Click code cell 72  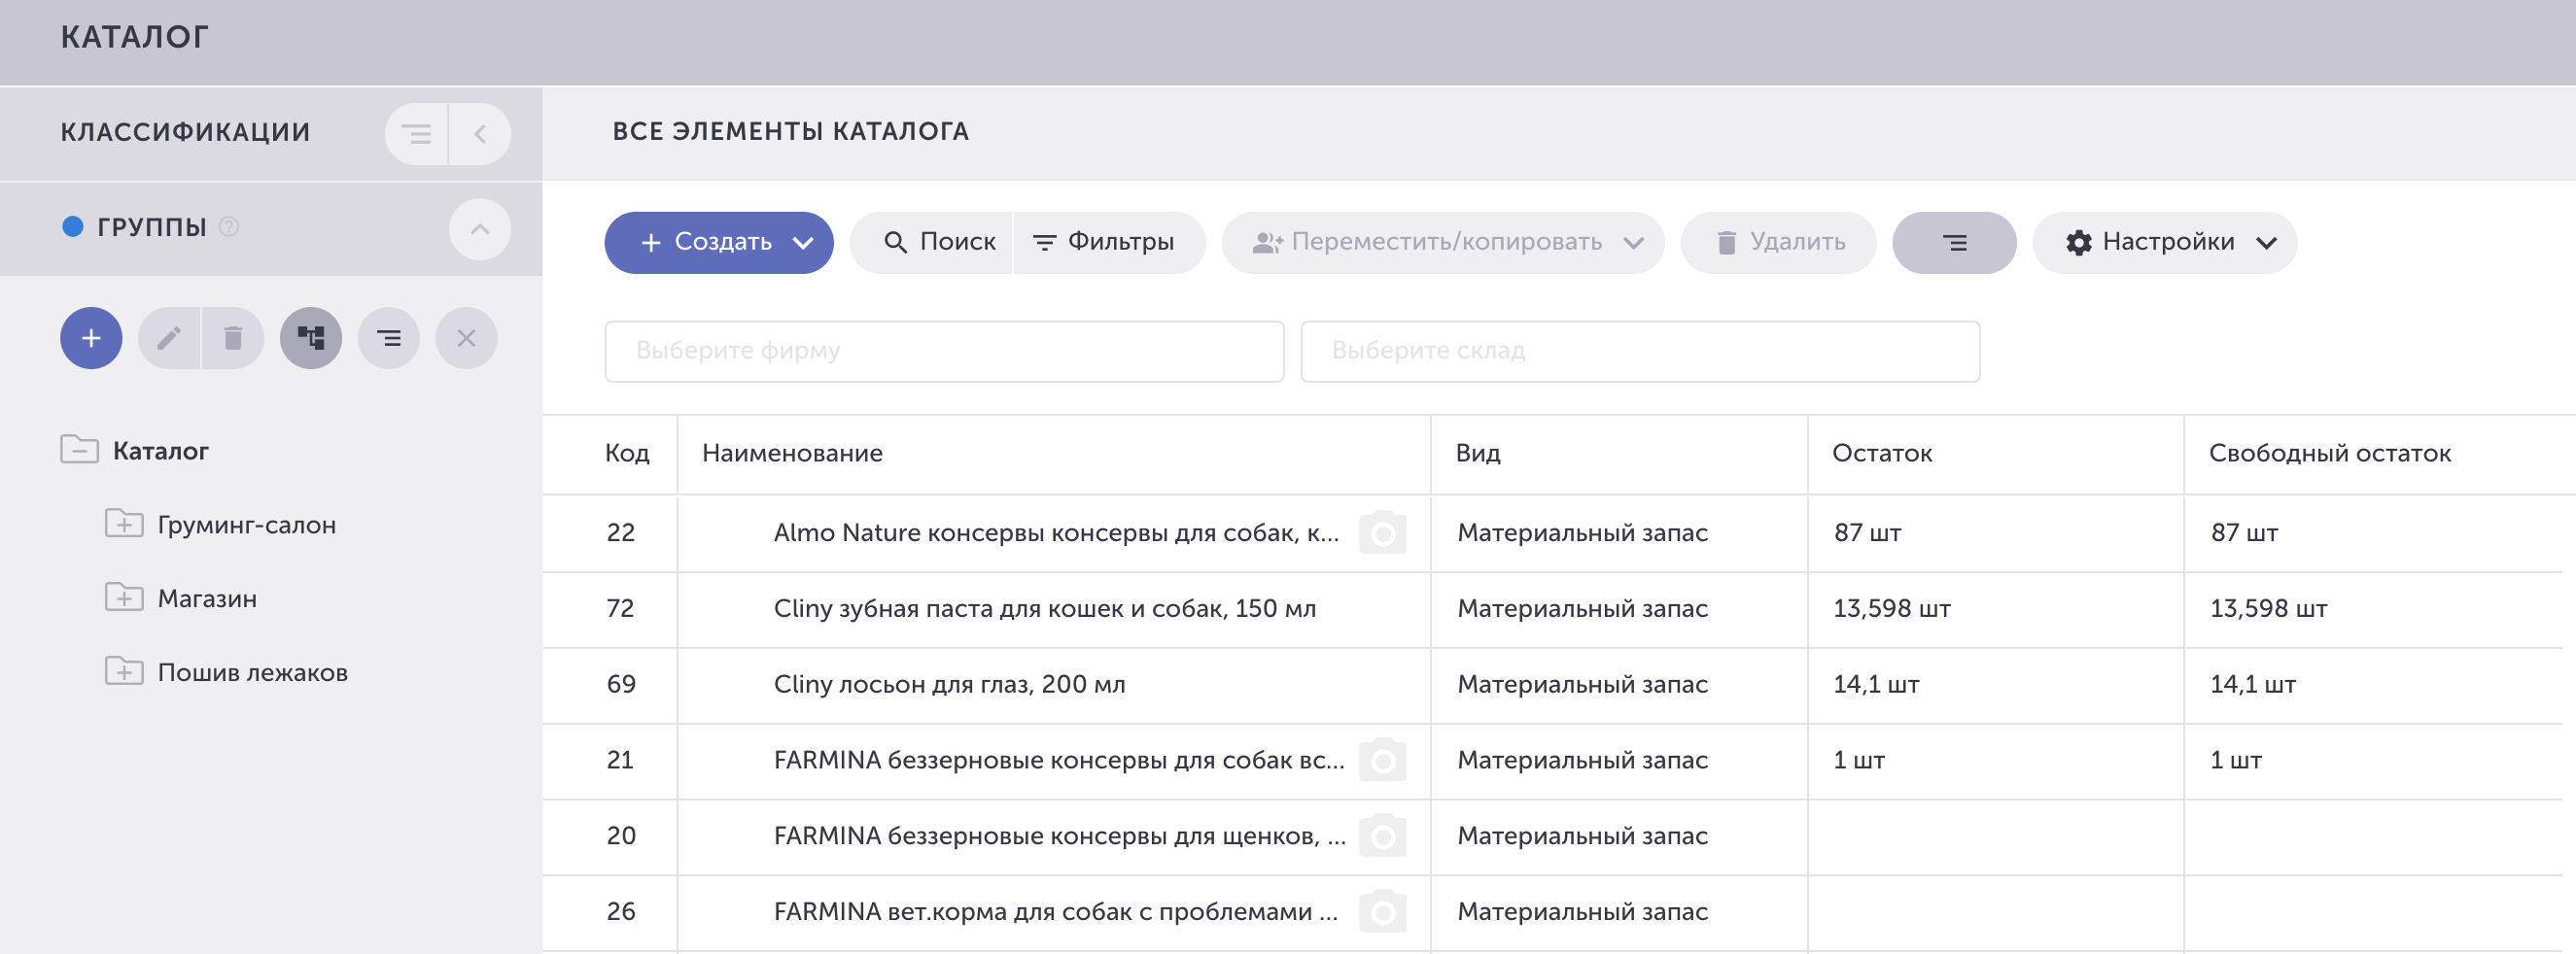[620, 609]
